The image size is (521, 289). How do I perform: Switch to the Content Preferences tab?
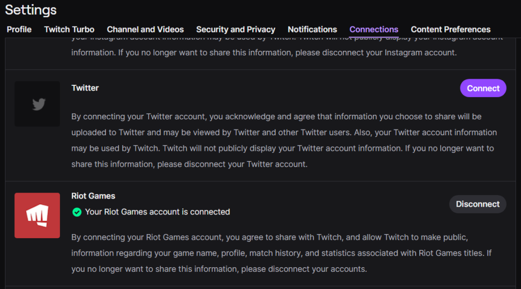[450, 29]
